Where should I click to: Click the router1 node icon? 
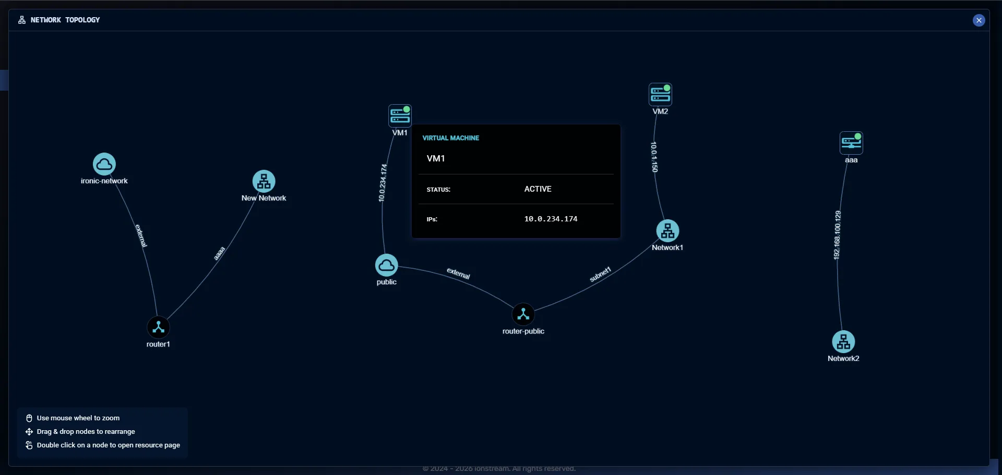(158, 328)
